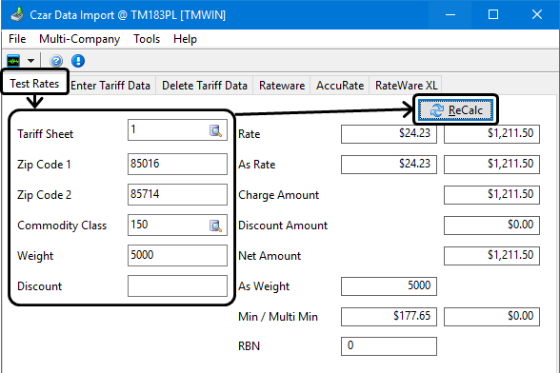The height and width of the screenshot is (373, 560).
Task: Switch to Delete Tariff Data tab
Action: click(204, 86)
